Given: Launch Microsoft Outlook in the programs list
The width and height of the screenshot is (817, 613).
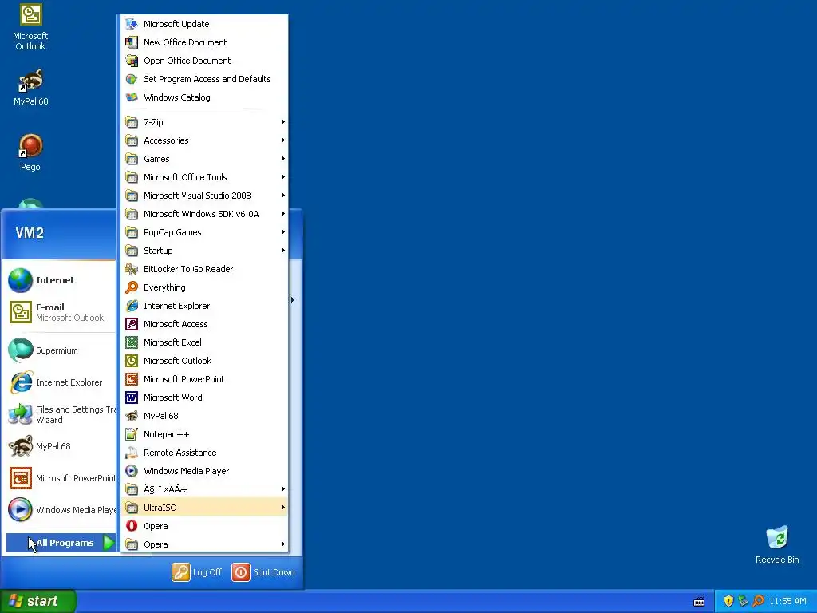Looking at the screenshot, I should [204, 361].
